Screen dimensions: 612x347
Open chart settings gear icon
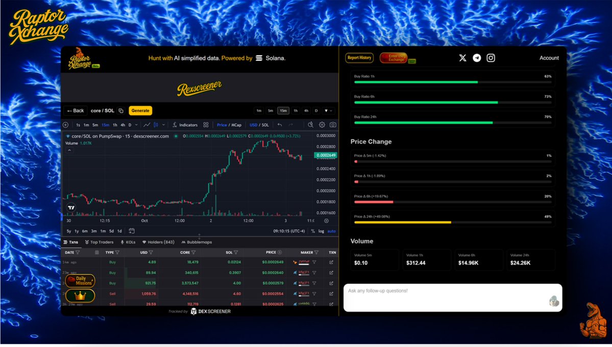[x=322, y=125]
